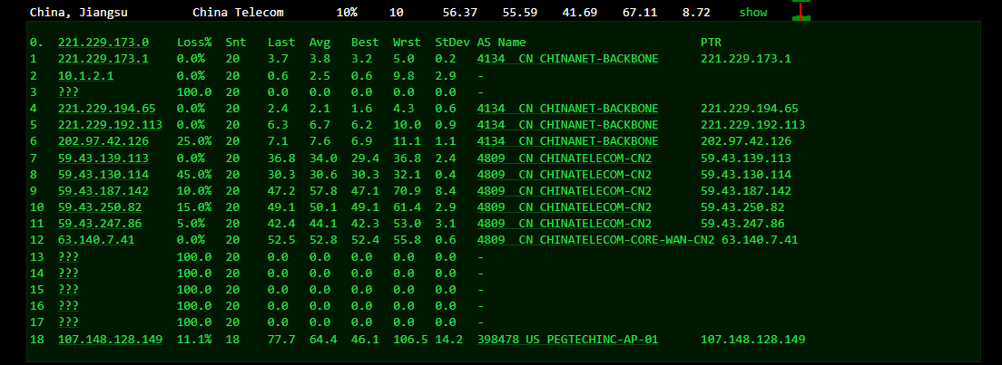The height and width of the screenshot is (365, 1002).
Task: Open IP 59.43.250.82 at hop 10
Action: 100,207
